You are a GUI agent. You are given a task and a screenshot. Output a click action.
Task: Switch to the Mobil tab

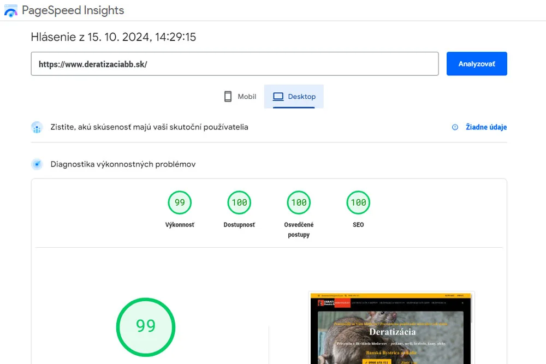240,97
